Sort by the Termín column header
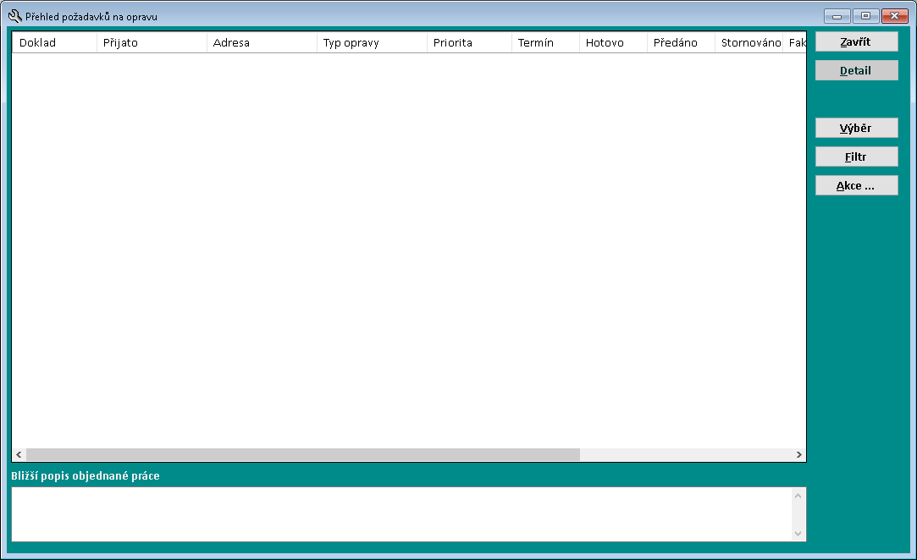The height and width of the screenshot is (560, 917). point(545,43)
